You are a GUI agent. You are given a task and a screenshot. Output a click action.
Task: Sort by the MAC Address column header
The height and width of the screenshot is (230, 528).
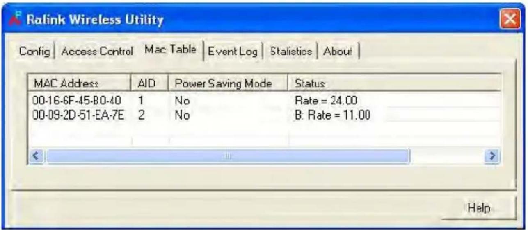(x=79, y=83)
